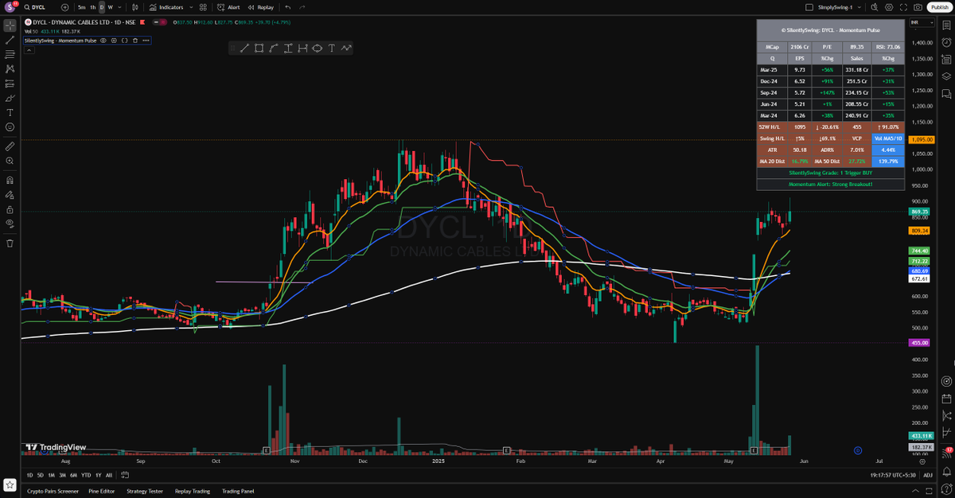This screenshot has height=498, width=955.
Task: Undo the last chart action
Action: coord(288,7)
